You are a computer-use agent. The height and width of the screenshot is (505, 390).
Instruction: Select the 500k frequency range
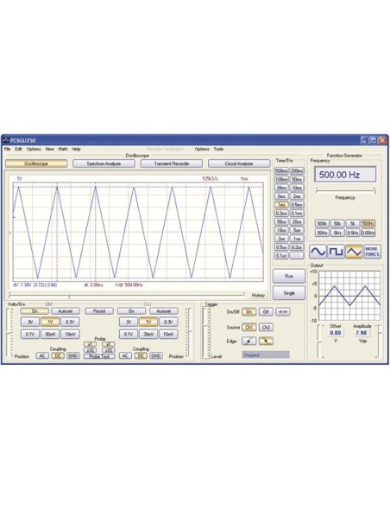pos(322,223)
